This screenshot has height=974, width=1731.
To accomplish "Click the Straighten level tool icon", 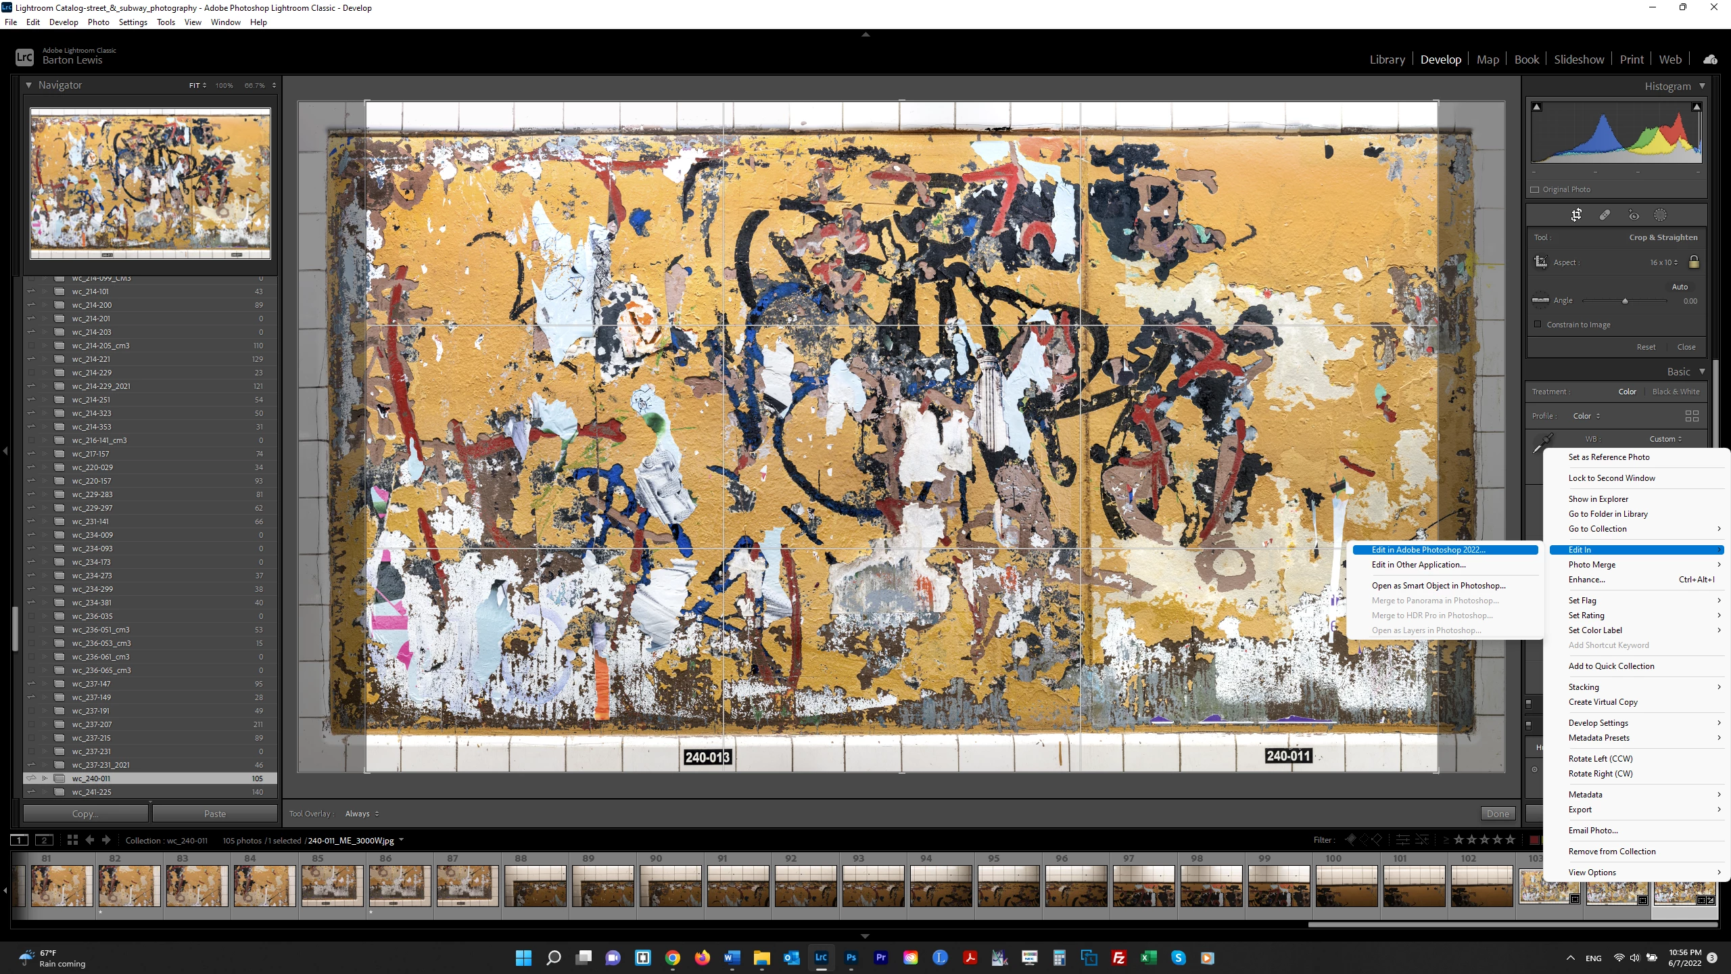I will 1540,300.
